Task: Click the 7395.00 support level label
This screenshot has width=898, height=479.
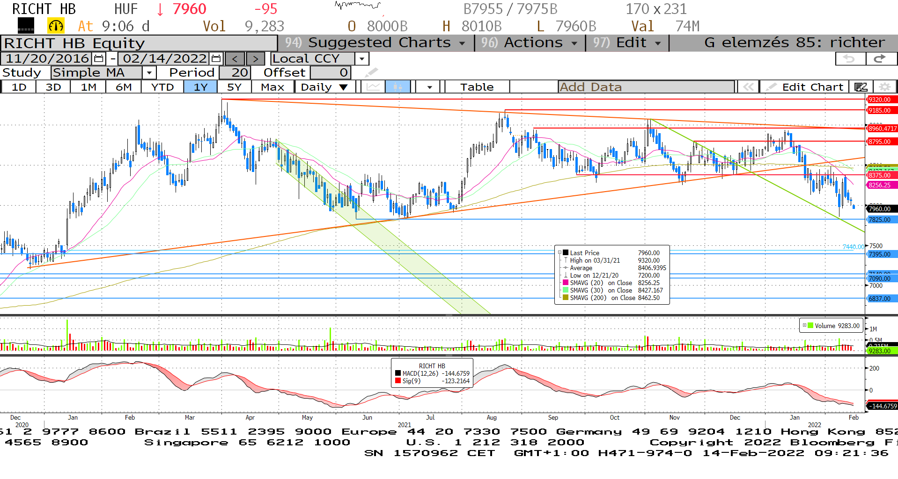Action: click(x=882, y=254)
